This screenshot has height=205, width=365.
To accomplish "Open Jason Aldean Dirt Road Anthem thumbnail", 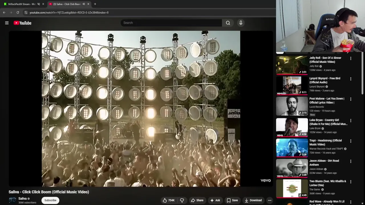I will (x=292, y=168).
